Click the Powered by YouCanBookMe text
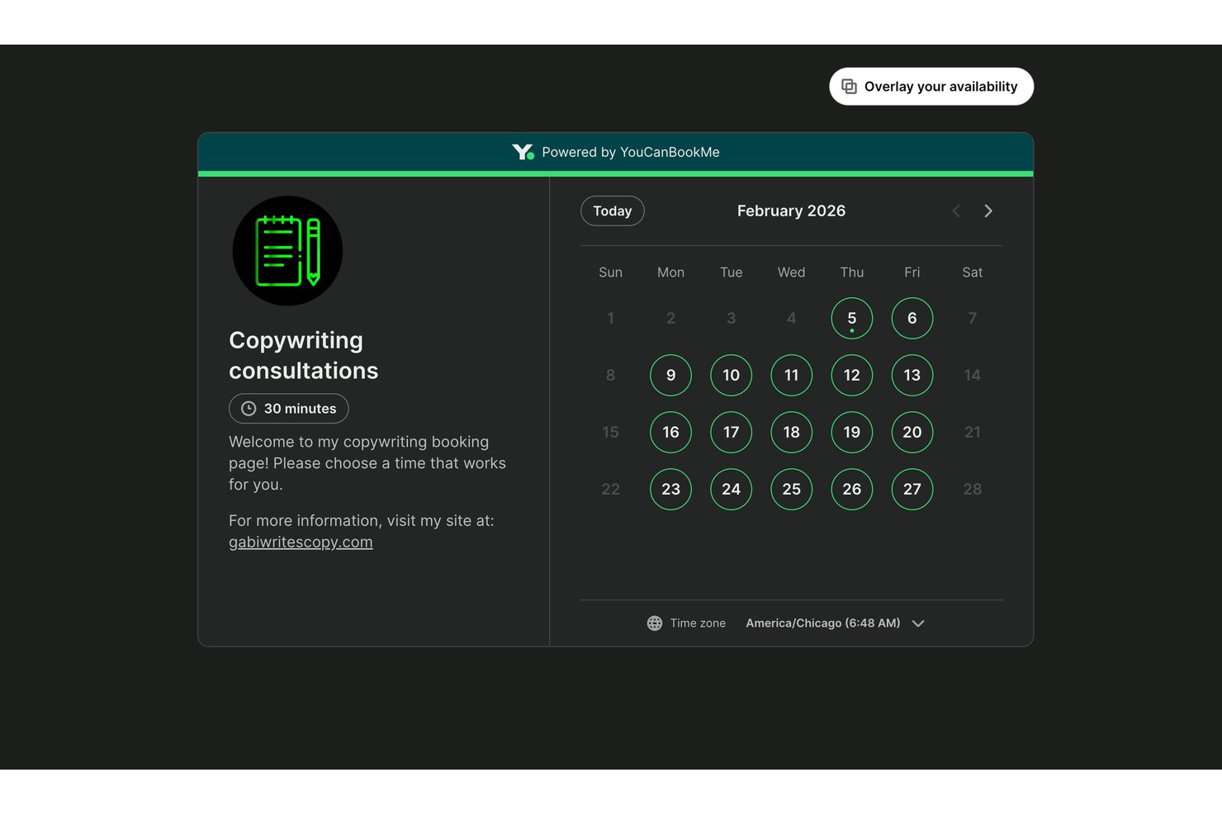Image resolution: width=1222 pixels, height=815 pixels. 631,152
